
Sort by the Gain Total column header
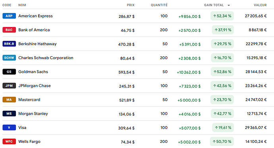click(x=214, y=5)
